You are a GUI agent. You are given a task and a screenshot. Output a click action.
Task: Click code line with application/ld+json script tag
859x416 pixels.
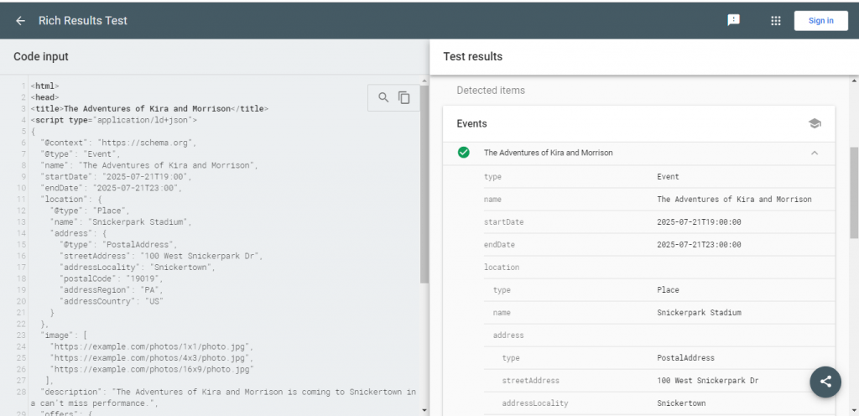click(114, 120)
